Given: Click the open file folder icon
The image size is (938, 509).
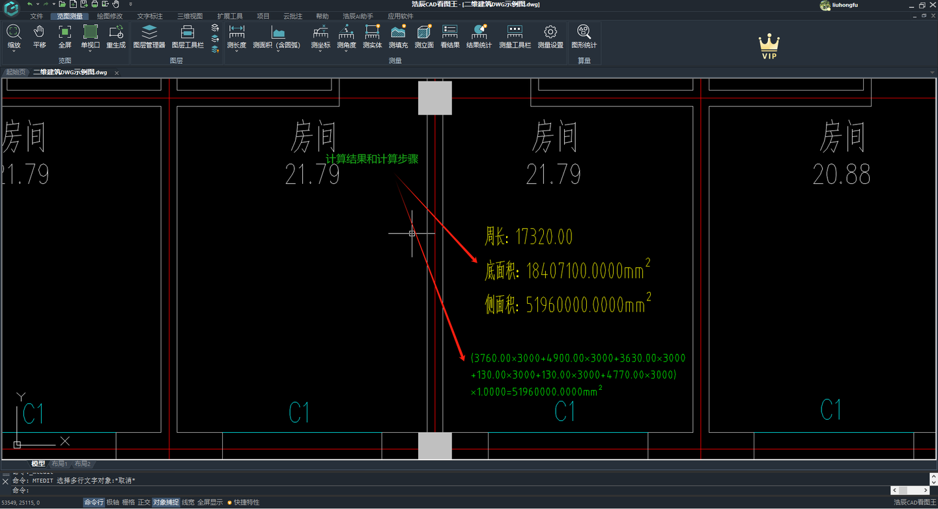Looking at the screenshot, I should coord(62,4).
